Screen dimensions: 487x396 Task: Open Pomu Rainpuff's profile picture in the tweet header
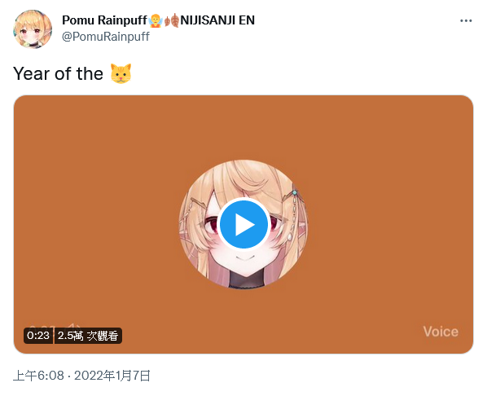(33, 29)
